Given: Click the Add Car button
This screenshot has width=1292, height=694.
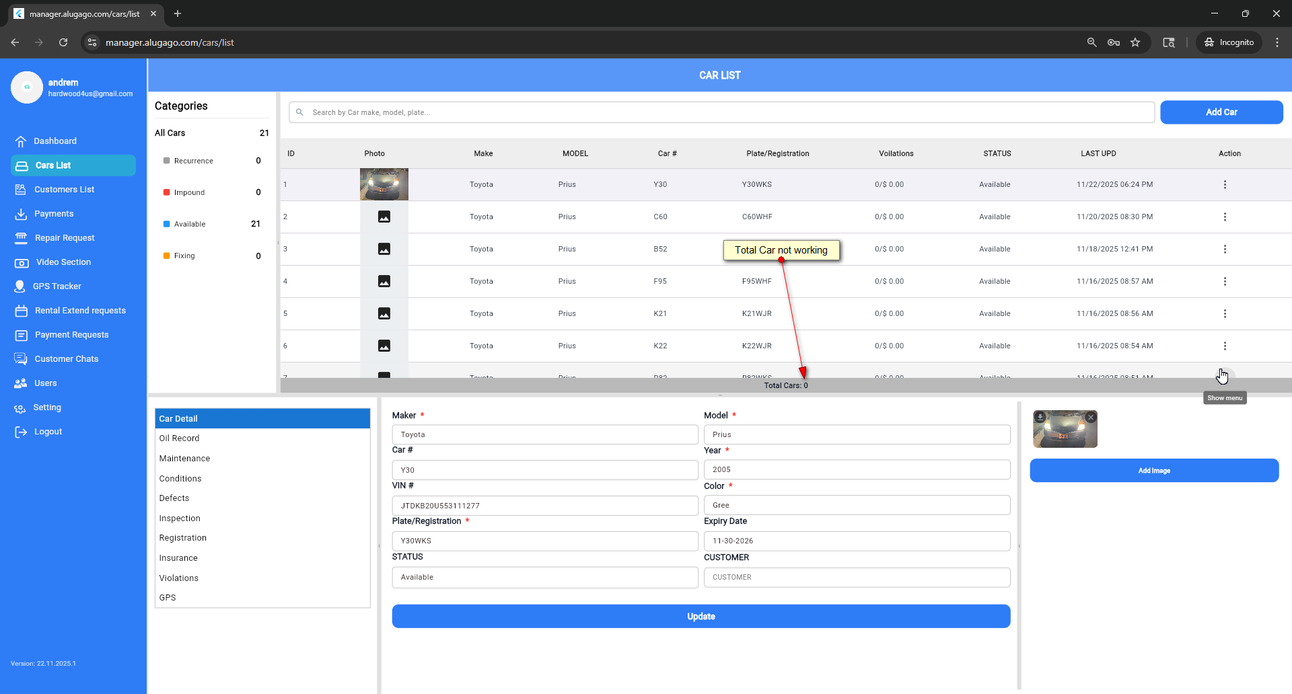Looking at the screenshot, I should [x=1221, y=112].
